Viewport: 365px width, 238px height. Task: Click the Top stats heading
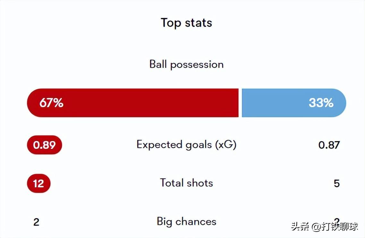point(186,23)
